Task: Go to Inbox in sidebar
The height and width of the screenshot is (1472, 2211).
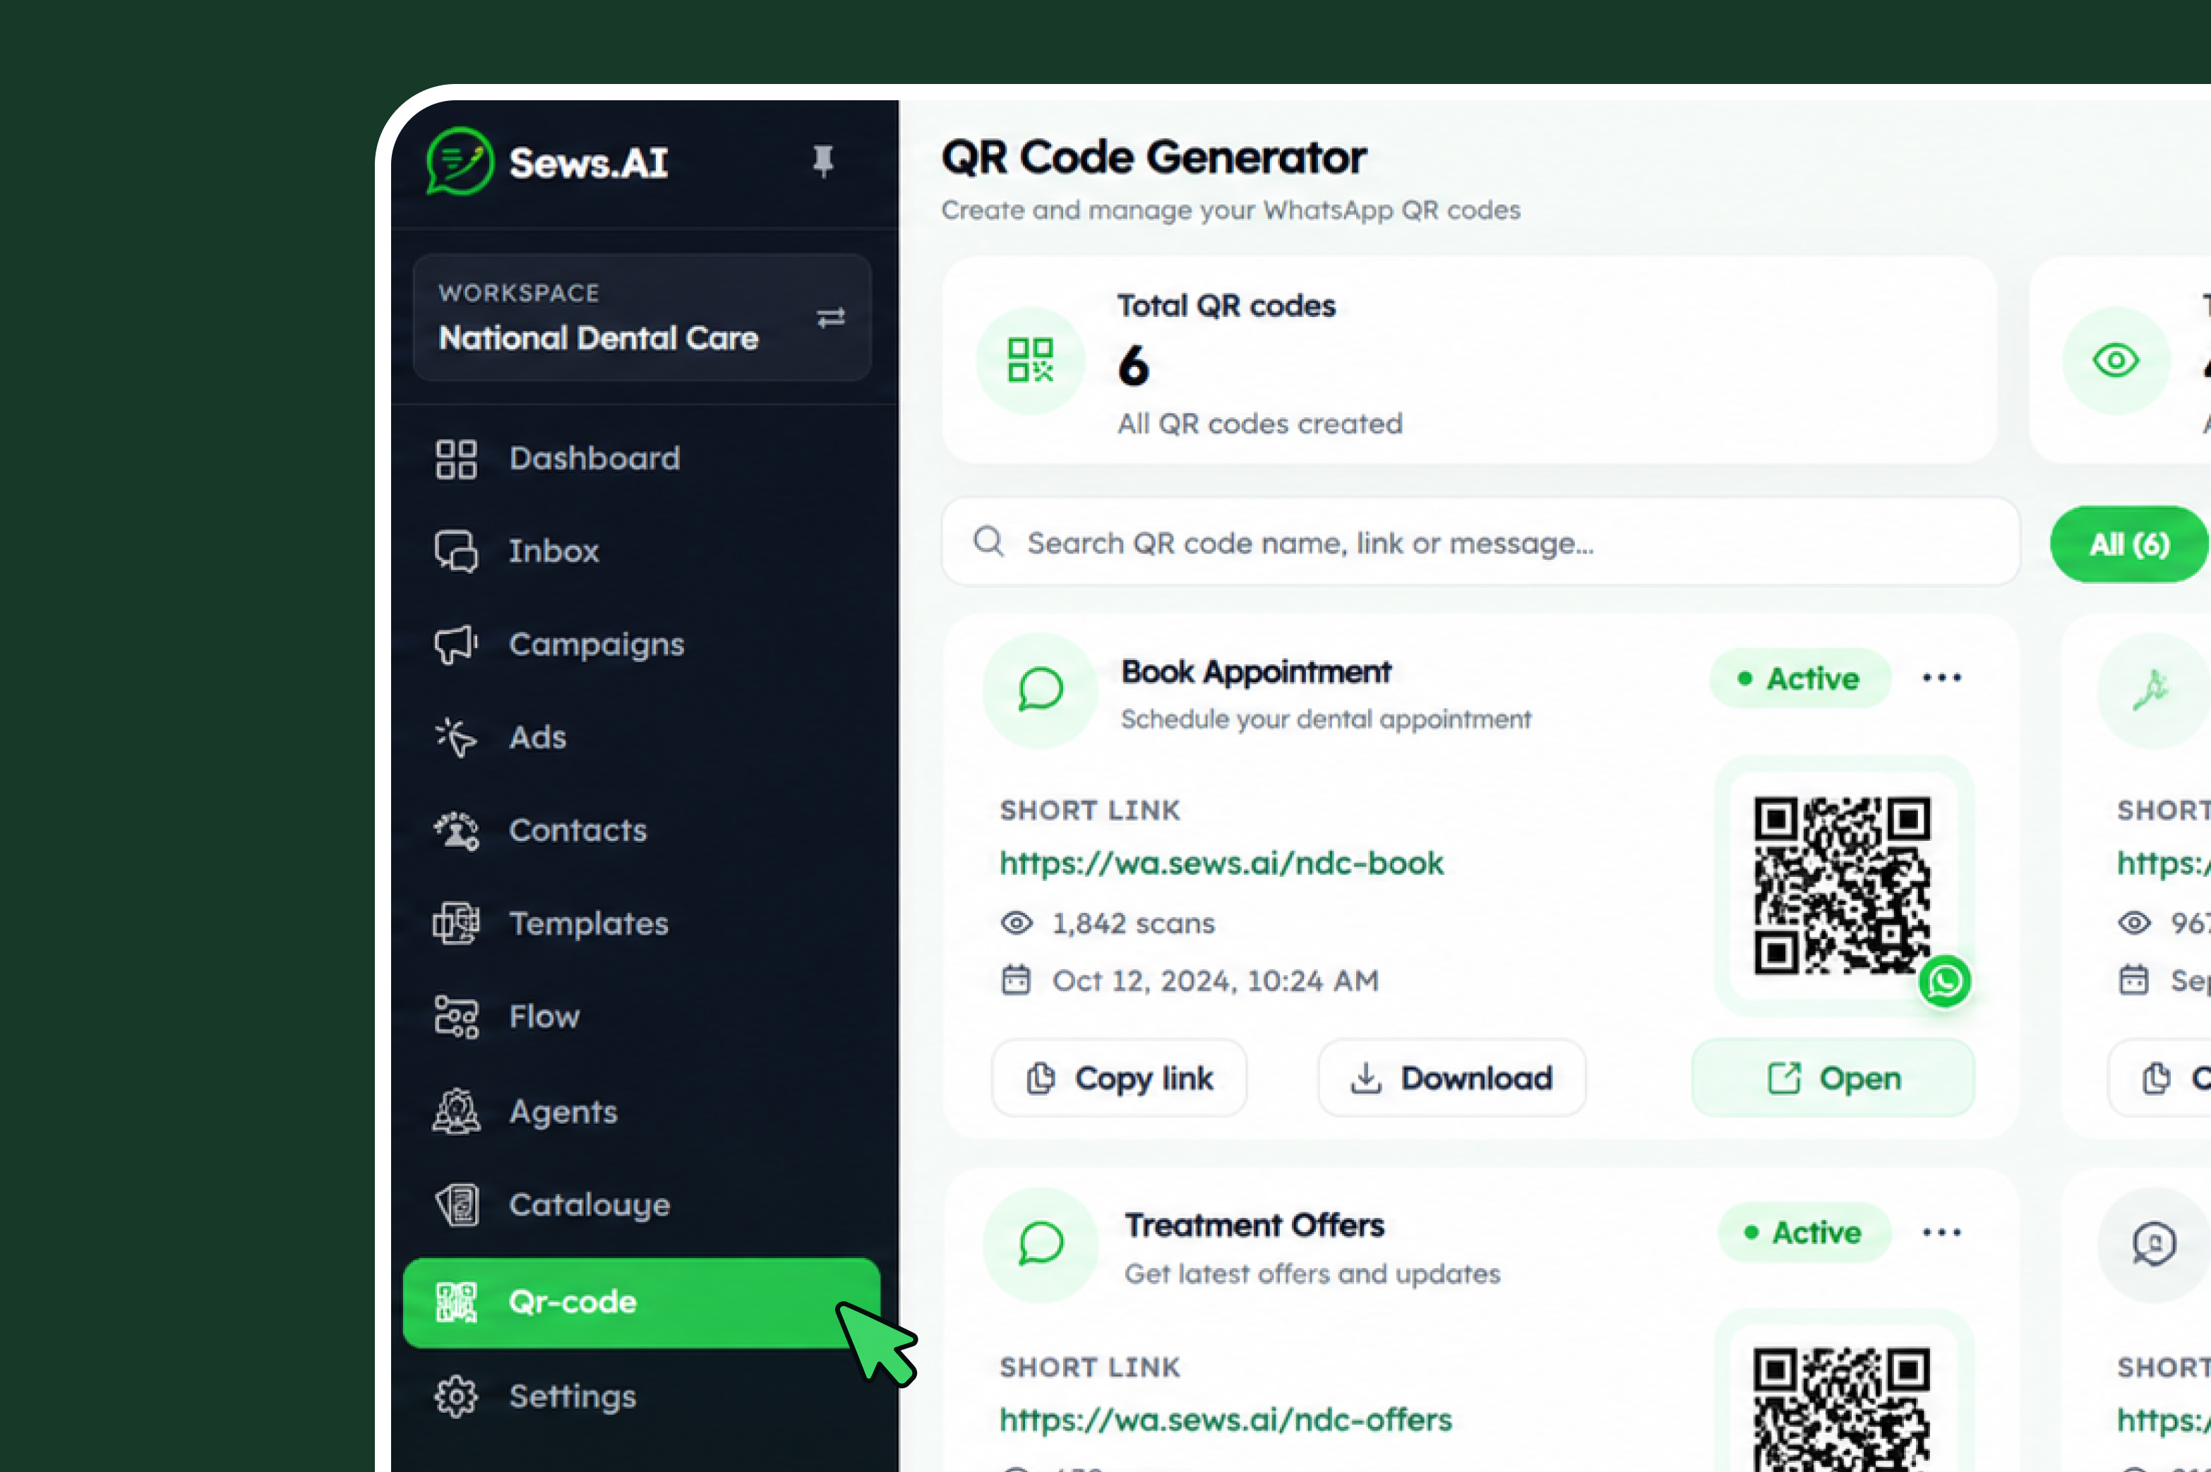Action: pos(642,551)
